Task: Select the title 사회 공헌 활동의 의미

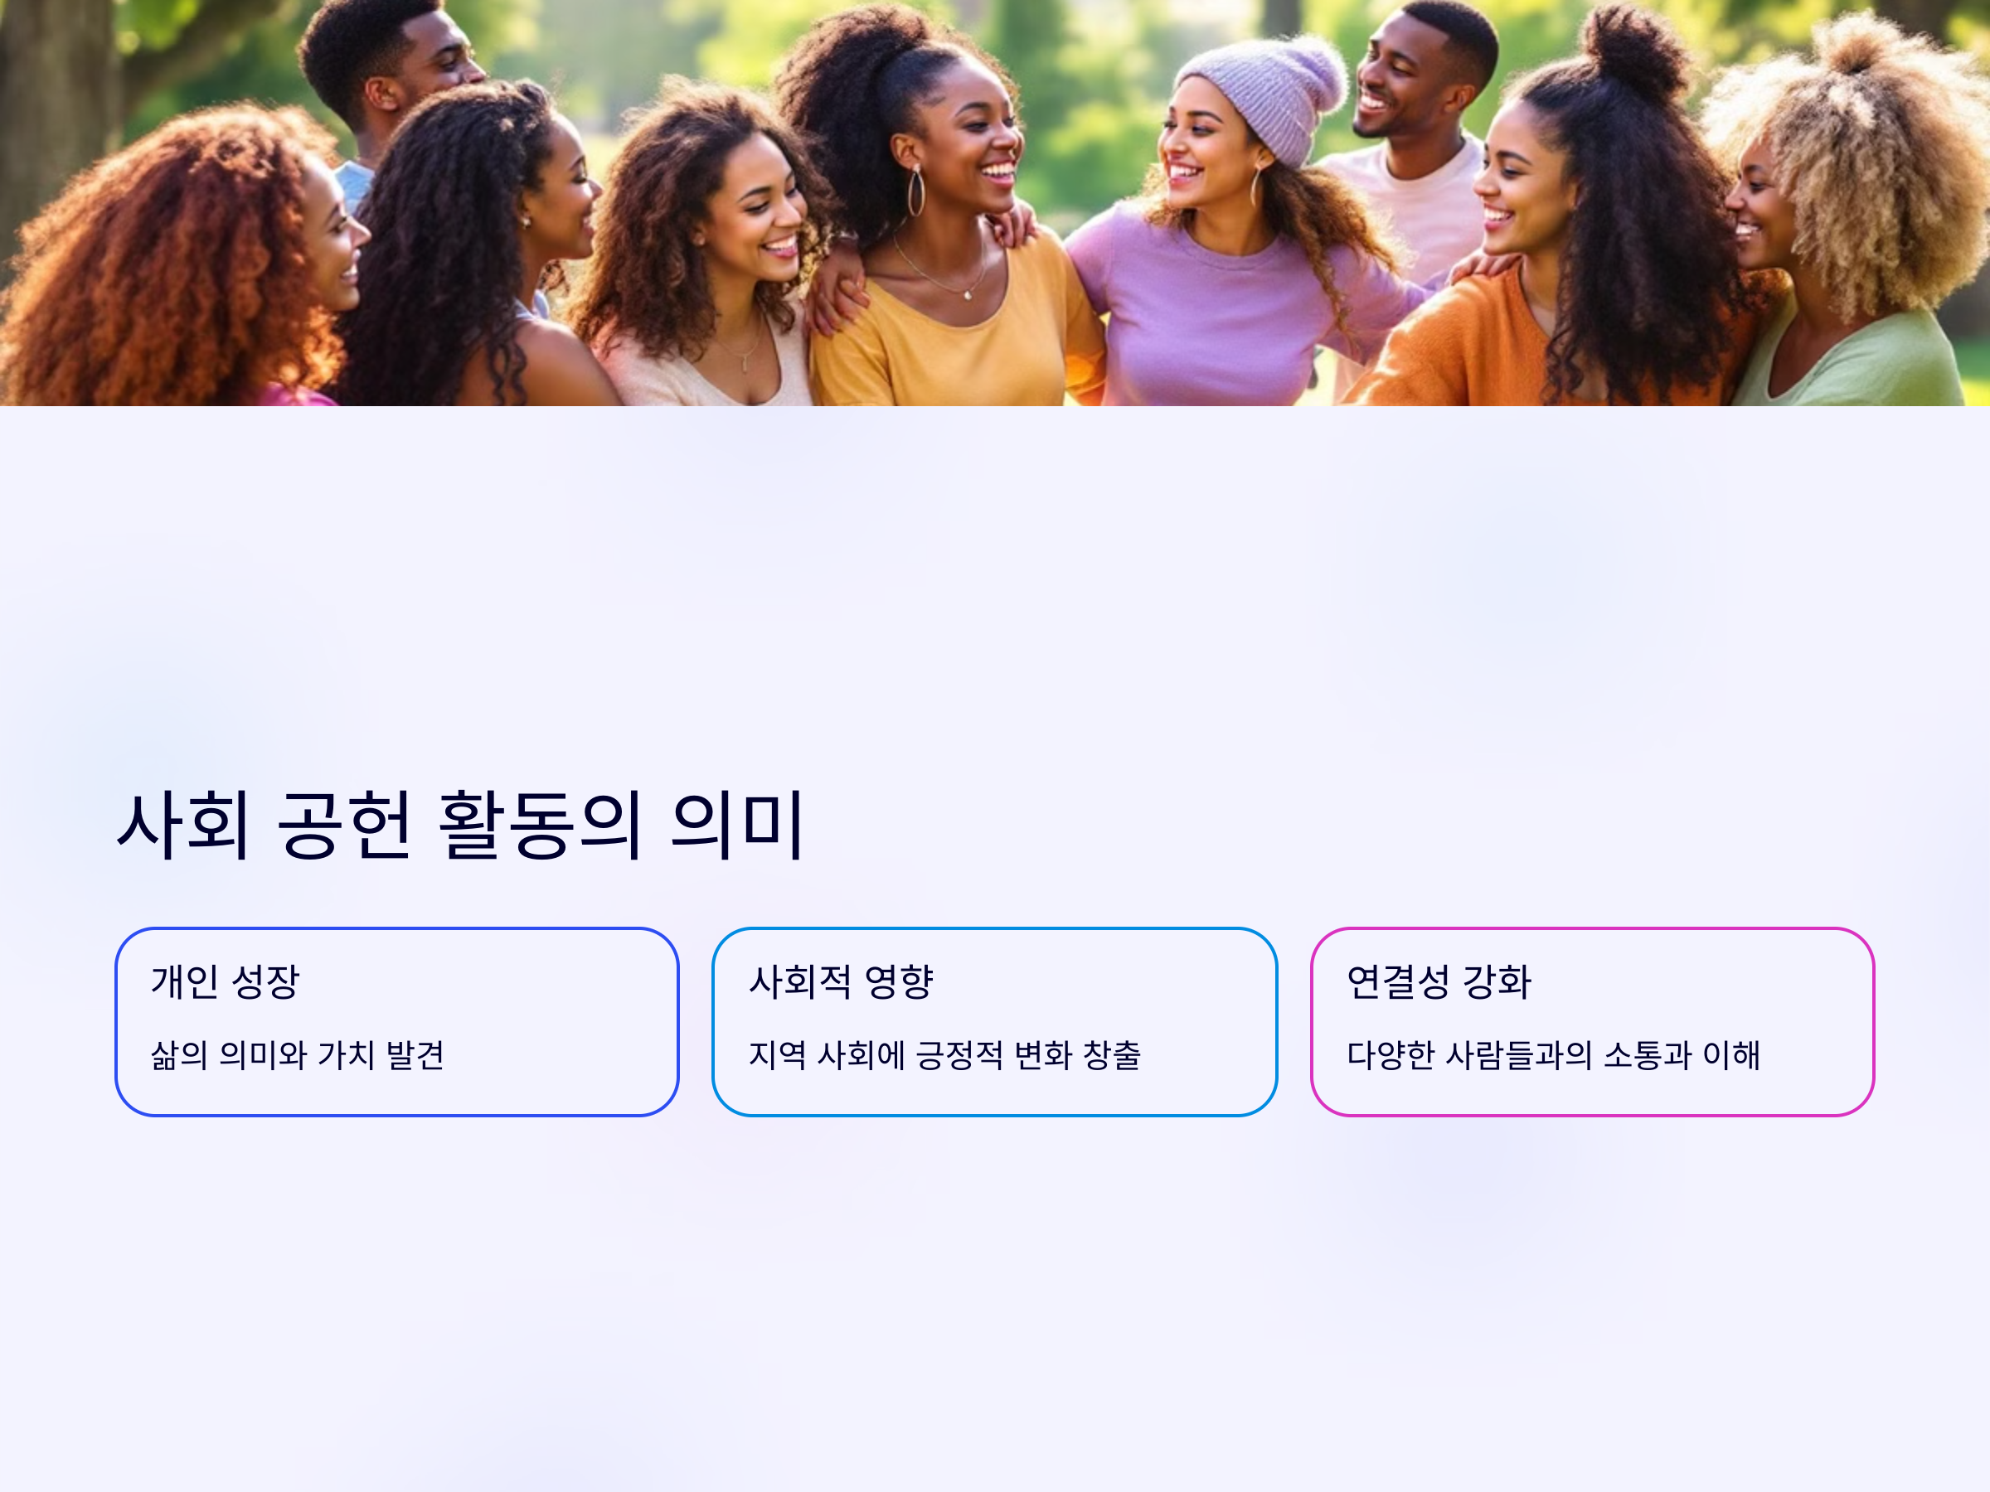Action: pyautogui.click(x=459, y=825)
